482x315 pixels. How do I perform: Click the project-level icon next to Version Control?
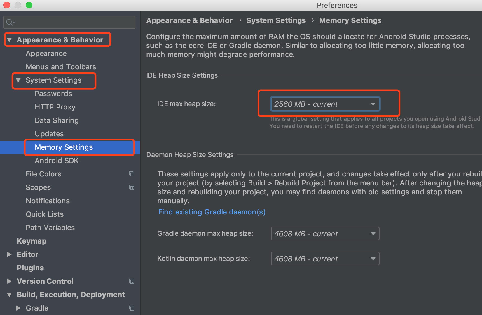pyautogui.click(x=132, y=281)
